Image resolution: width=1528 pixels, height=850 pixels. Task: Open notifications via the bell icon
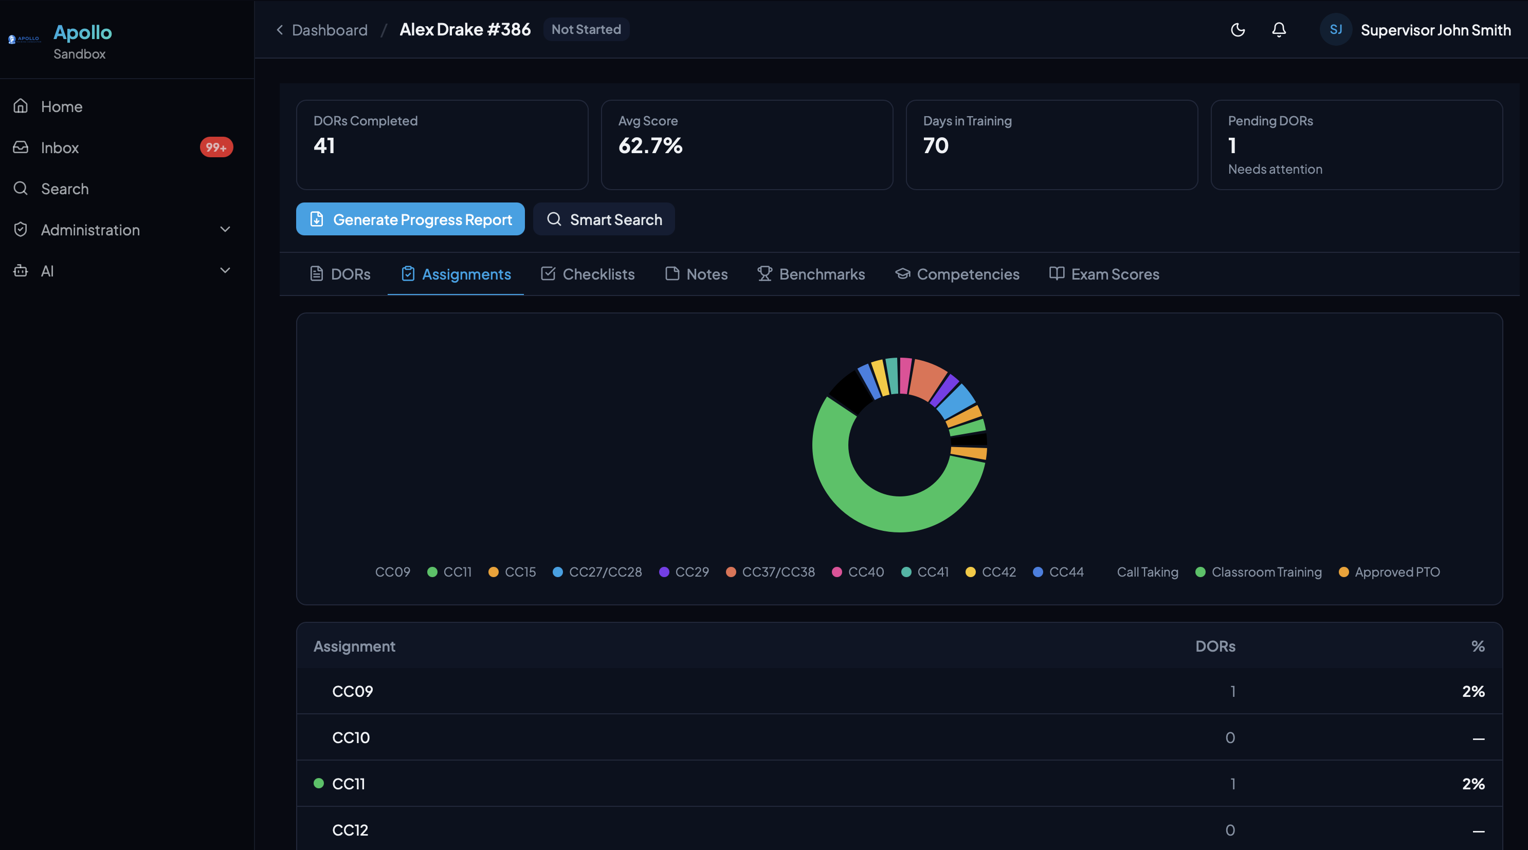tap(1279, 30)
